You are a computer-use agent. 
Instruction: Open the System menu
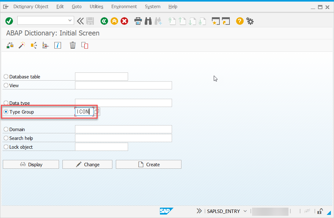[x=153, y=7]
